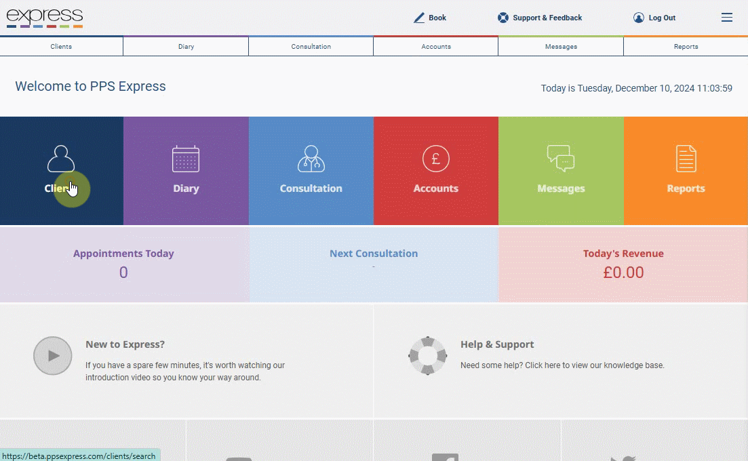
Task: Switch to the Reports tab
Action: pos(686,46)
